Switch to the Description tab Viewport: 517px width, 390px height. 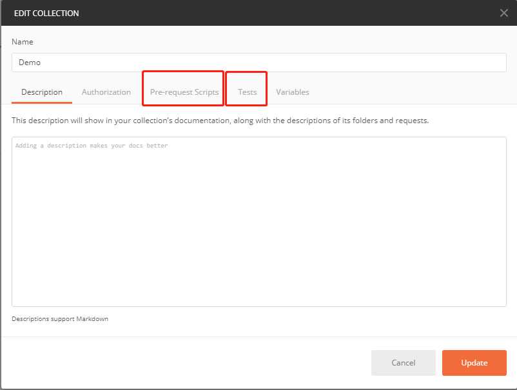42,92
